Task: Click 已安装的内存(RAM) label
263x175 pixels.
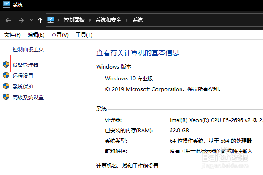Action: pyautogui.click(x=129, y=131)
